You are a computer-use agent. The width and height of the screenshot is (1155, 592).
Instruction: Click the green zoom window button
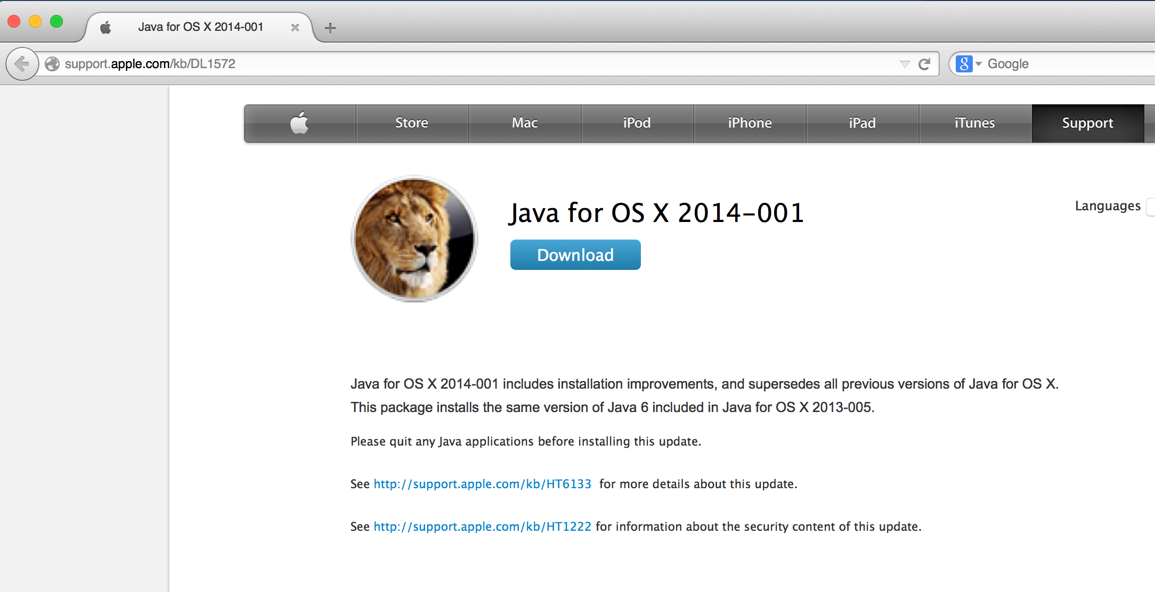[x=56, y=21]
